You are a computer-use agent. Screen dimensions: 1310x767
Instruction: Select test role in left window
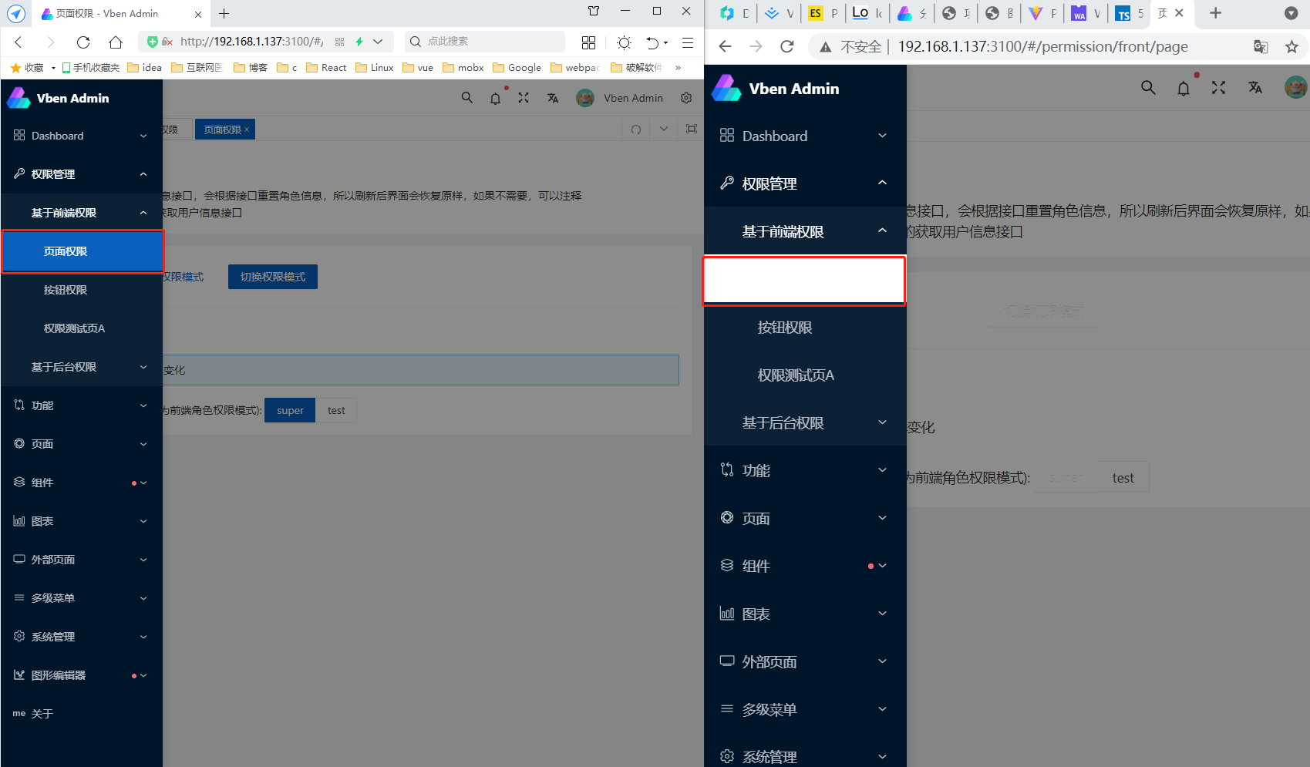click(336, 410)
